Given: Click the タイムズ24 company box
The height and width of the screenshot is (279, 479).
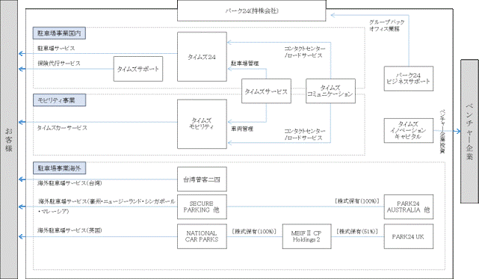Looking at the screenshot, I should click(202, 57).
